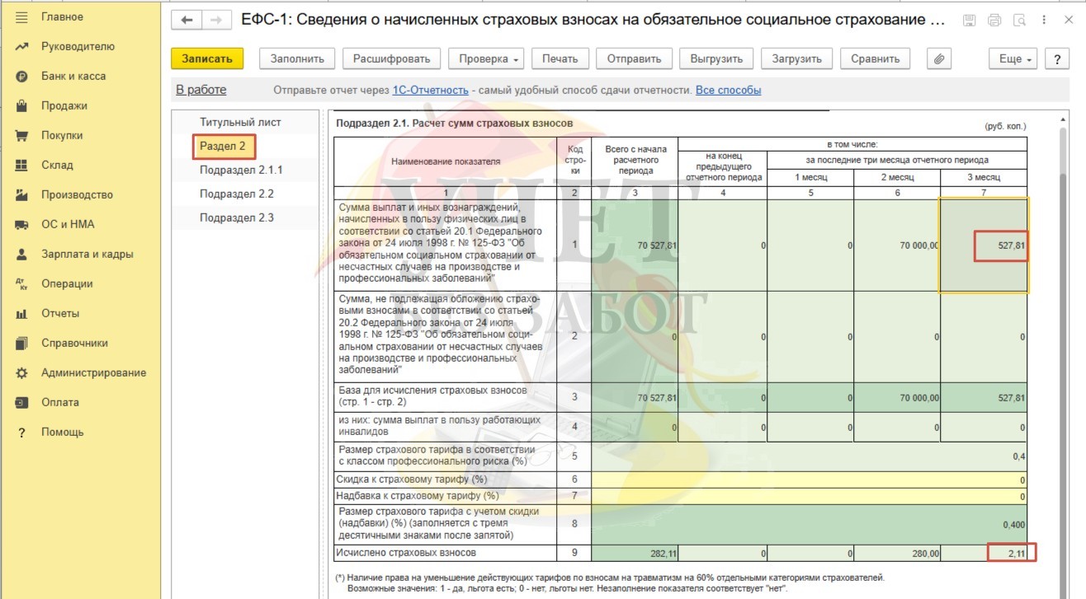Image resolution: width=1086 pixels, height=599 pixels.
Task: Click the Справочники book icon
Action: [22, 344]
